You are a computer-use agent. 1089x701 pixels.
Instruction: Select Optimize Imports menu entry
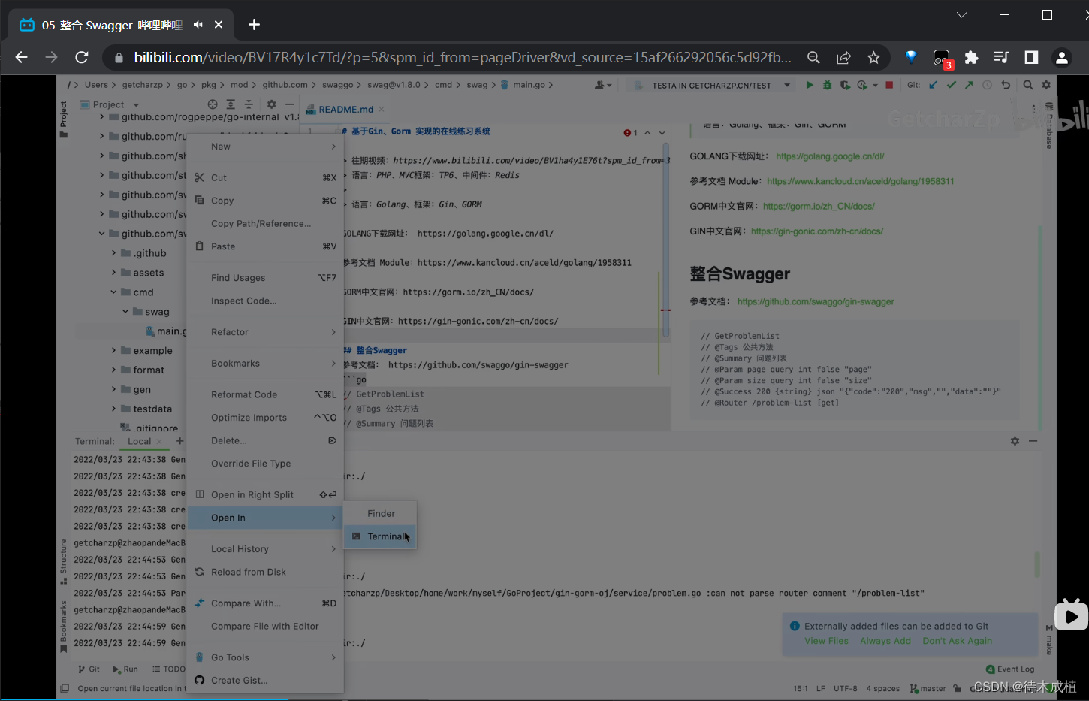pos(265,418)
